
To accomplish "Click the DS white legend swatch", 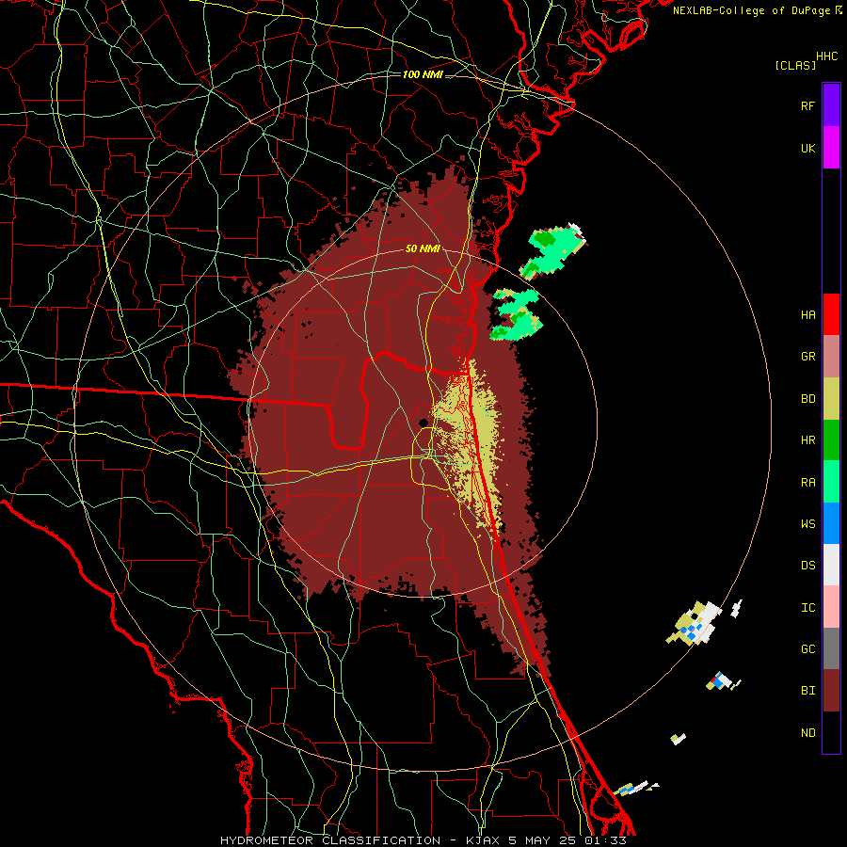I will tap(831, 565).
